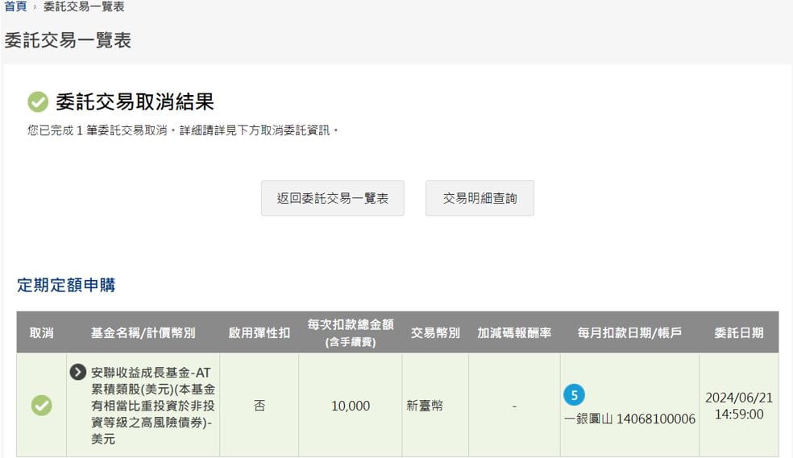Expand fund details with the dark chevron icon
The image size is (793, 458).
tap(78, 372)
